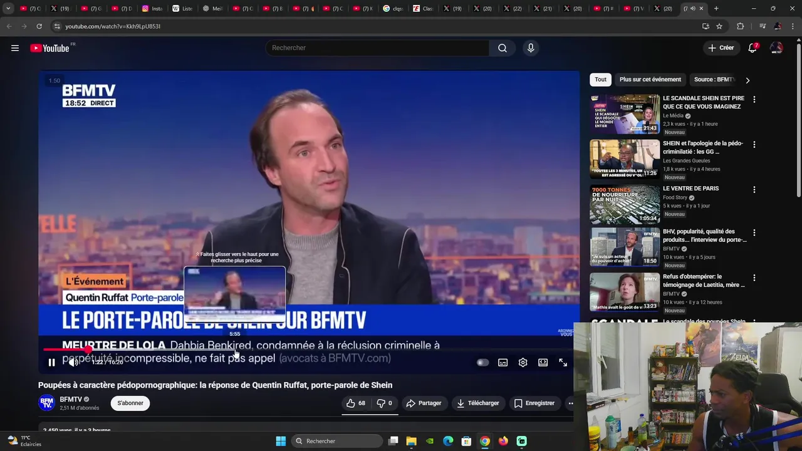This screenshot has height=451, width=802.
Task: Open the weather widget on the taskbar
Action: pos(24,441)
